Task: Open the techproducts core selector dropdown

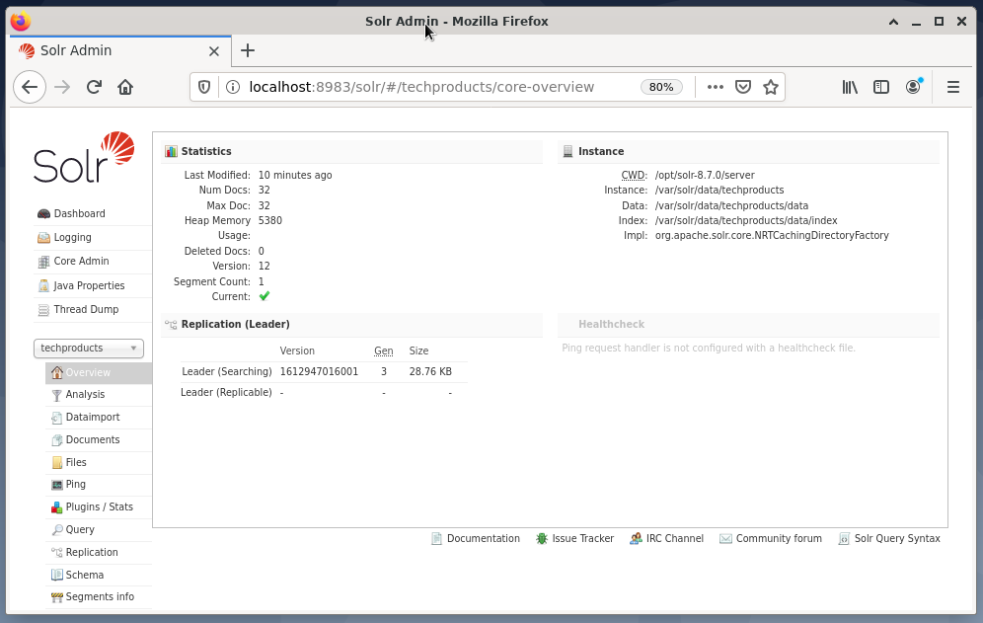Action: coord(89,349)
